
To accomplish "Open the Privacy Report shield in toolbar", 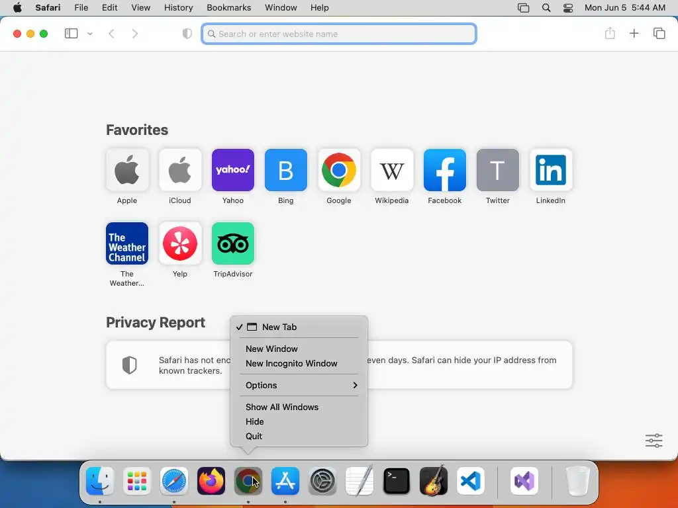I will 187,34.
